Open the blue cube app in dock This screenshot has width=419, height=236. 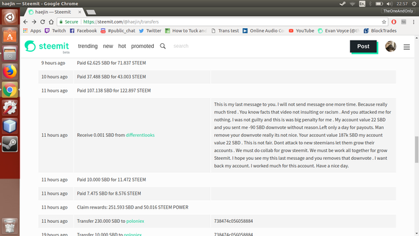pos(10,126)
